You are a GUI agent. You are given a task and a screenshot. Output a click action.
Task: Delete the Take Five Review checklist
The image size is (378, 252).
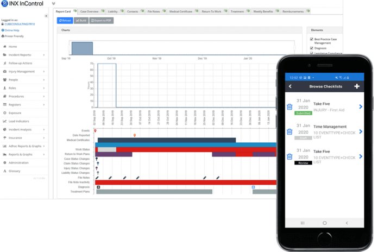click(x=289, y=157)
